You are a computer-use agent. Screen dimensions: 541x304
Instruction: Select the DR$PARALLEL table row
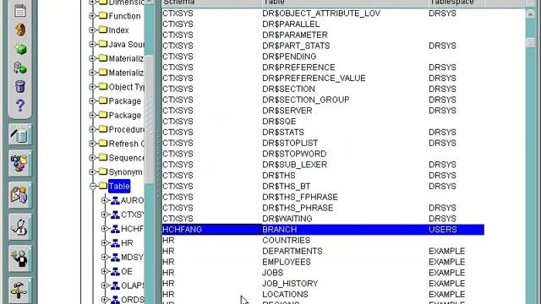(x=323, y=24)
